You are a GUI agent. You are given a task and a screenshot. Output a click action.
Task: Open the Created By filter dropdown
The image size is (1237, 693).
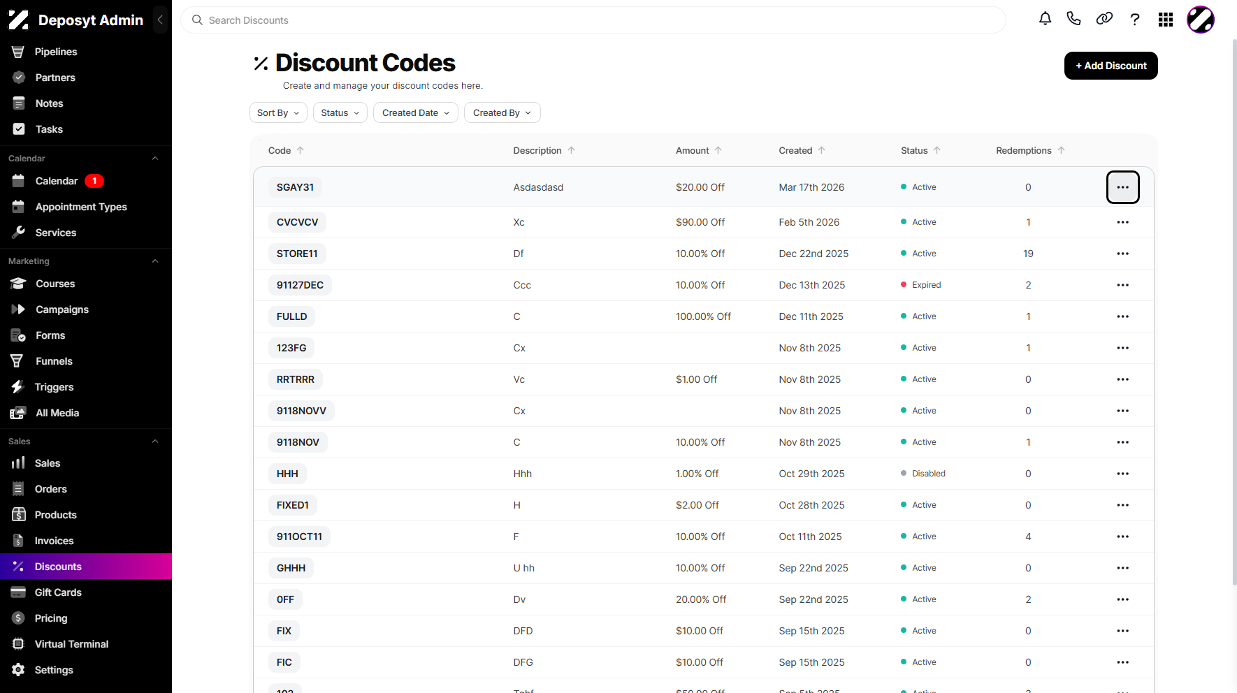(502, 112)
